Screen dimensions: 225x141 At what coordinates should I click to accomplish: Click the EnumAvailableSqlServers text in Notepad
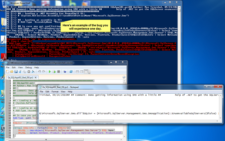click(194, 113)
